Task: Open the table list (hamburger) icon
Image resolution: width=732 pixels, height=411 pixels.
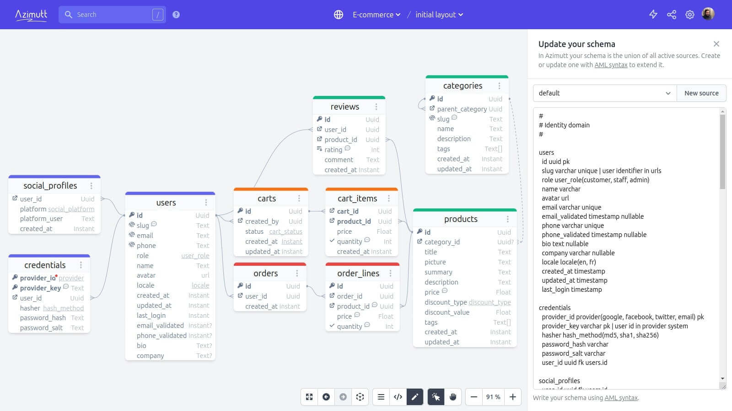Action: (x=381, y=397)
